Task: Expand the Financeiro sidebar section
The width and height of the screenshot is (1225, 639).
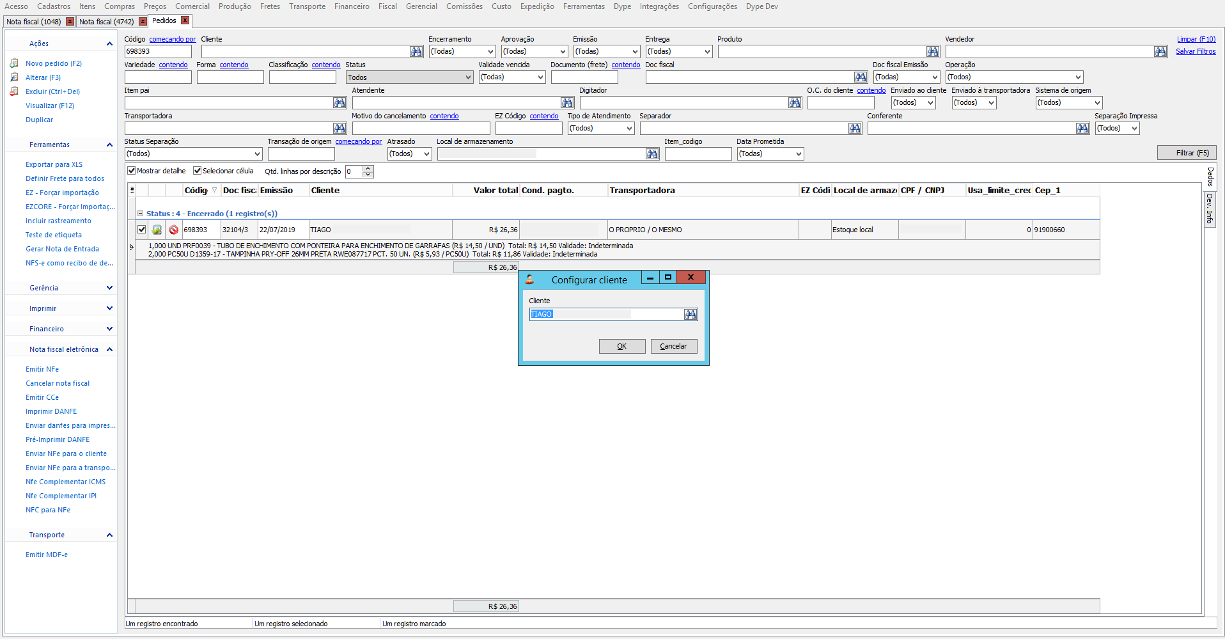Action: (109, 329)
